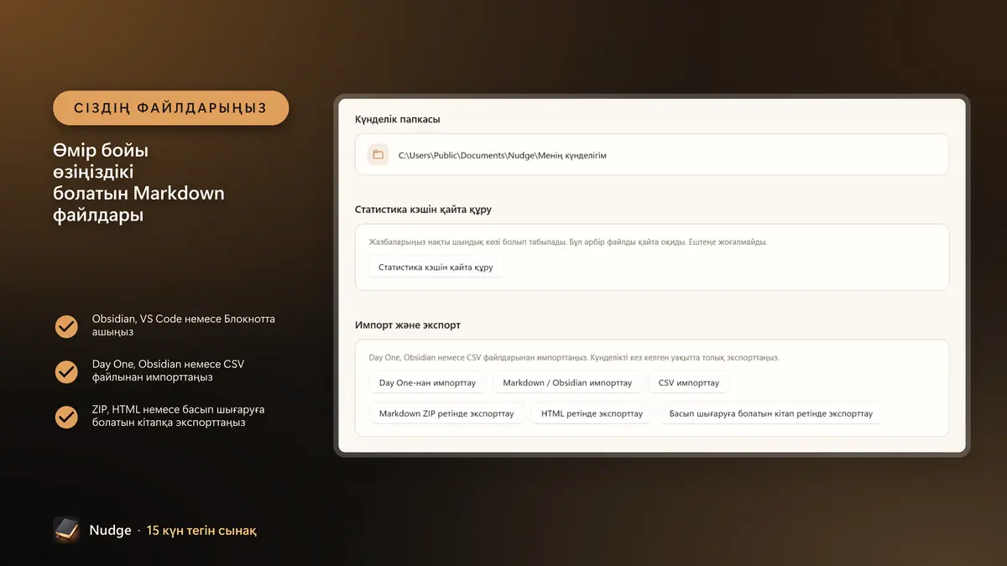The image size is (1007, 566).
Task: Click 'Басып шығаруға болатын кітап ретінде экспорттау'
Action: [x=770, y=413]
